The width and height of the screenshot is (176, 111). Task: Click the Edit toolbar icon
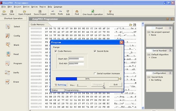click(x=68, y=11)
